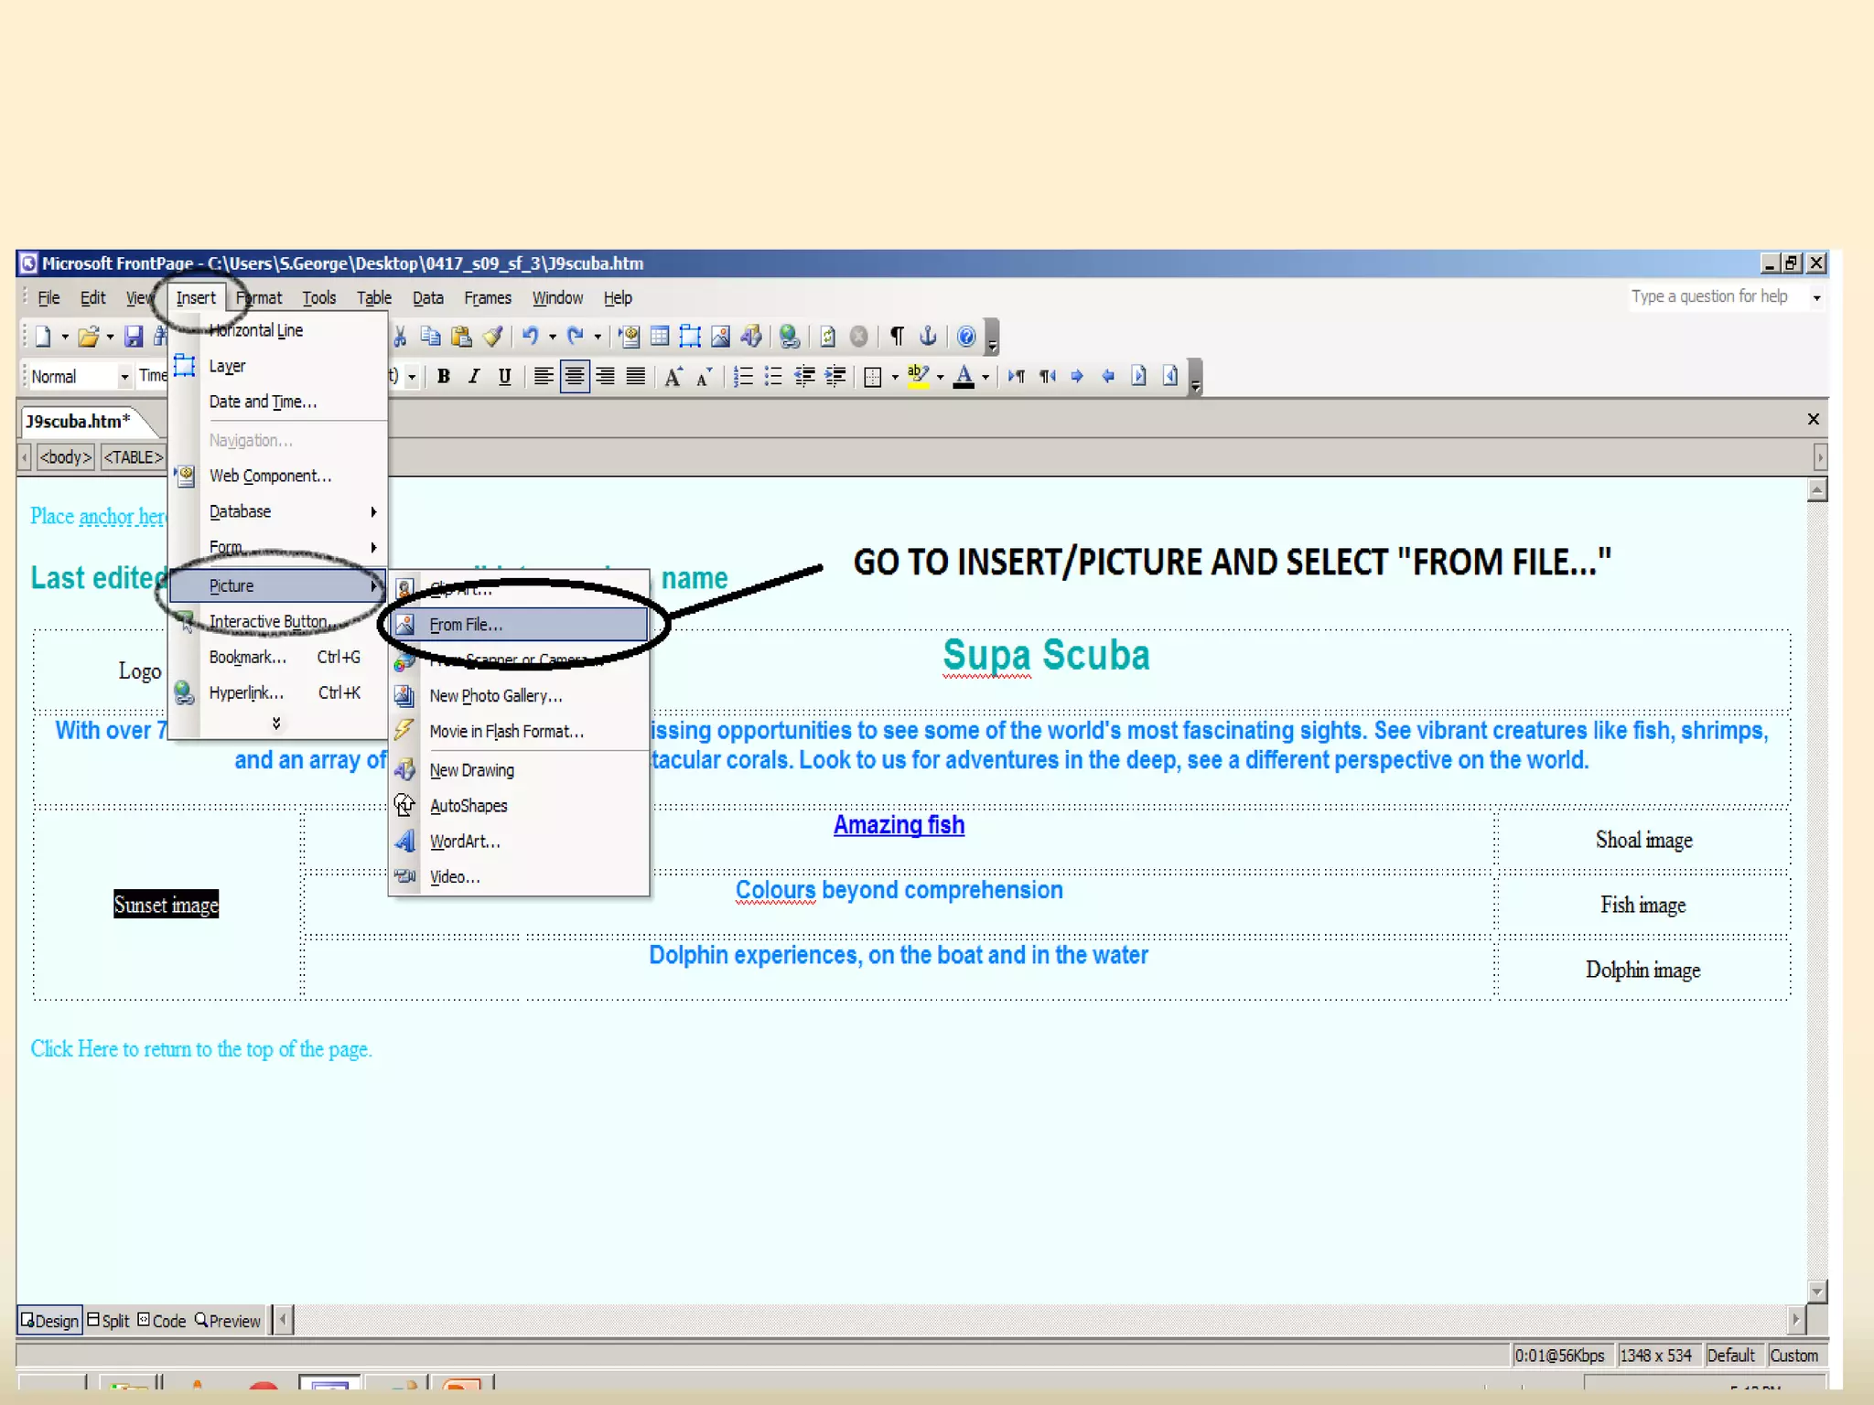Click the Show All paragraph mark icon
Viewport: 1874px width, 1405px height.
(897, 337)
